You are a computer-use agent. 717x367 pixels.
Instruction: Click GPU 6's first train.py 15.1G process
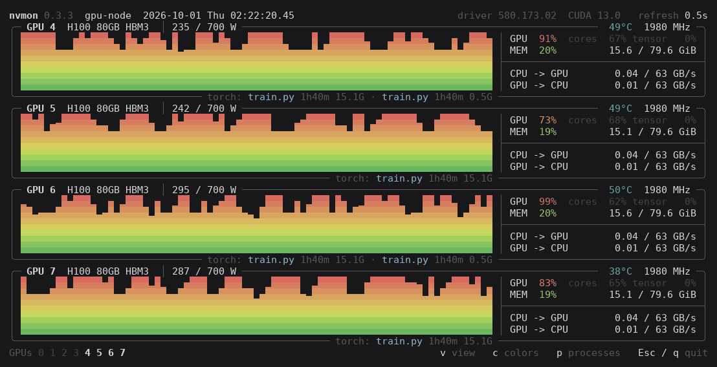306,260
